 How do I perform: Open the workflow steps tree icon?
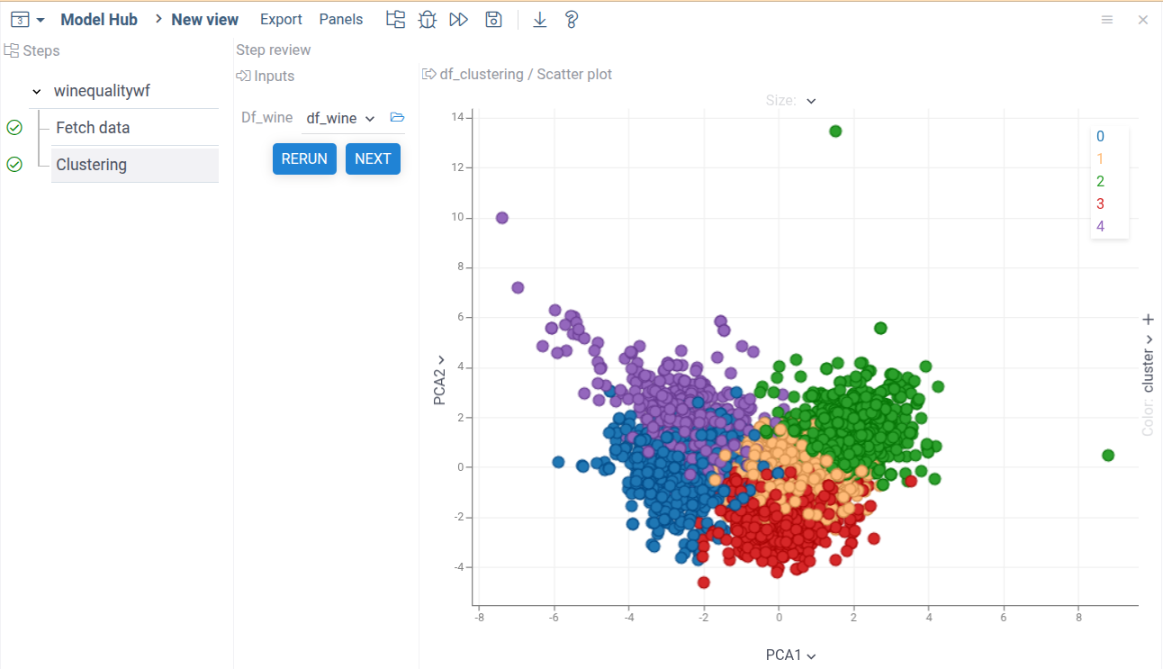(x=394, y=18)
